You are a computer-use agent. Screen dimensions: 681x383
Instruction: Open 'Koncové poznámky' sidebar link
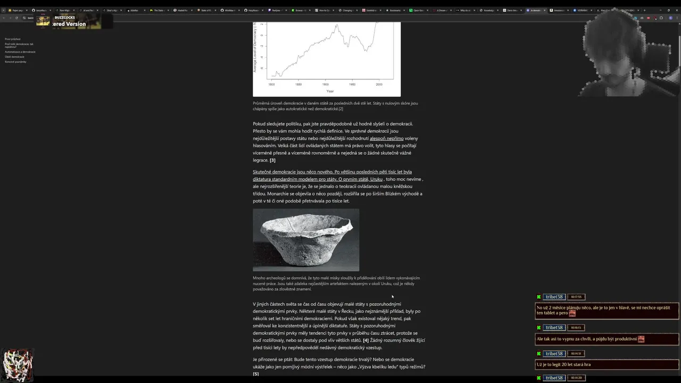15,62
